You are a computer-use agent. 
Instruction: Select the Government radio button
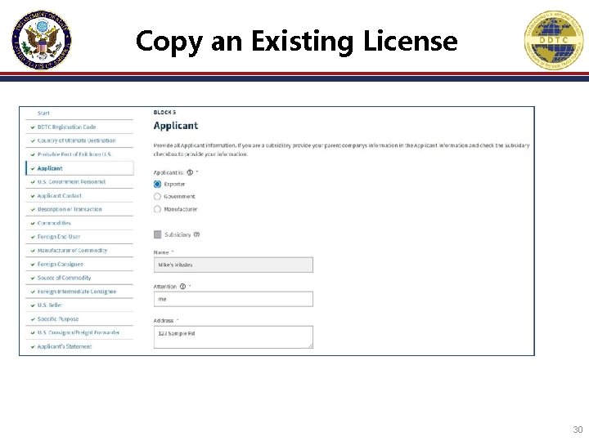tap(157, 197)
